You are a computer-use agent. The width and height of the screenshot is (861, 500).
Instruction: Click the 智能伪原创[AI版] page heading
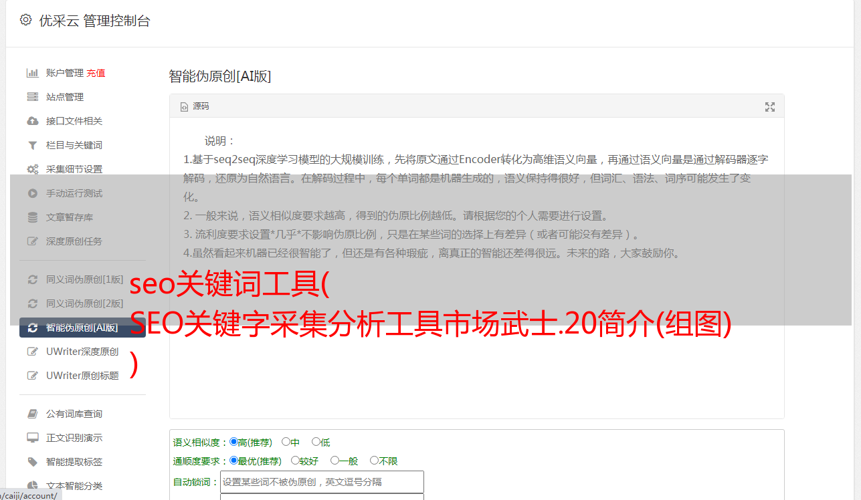[x=220, y=76]
